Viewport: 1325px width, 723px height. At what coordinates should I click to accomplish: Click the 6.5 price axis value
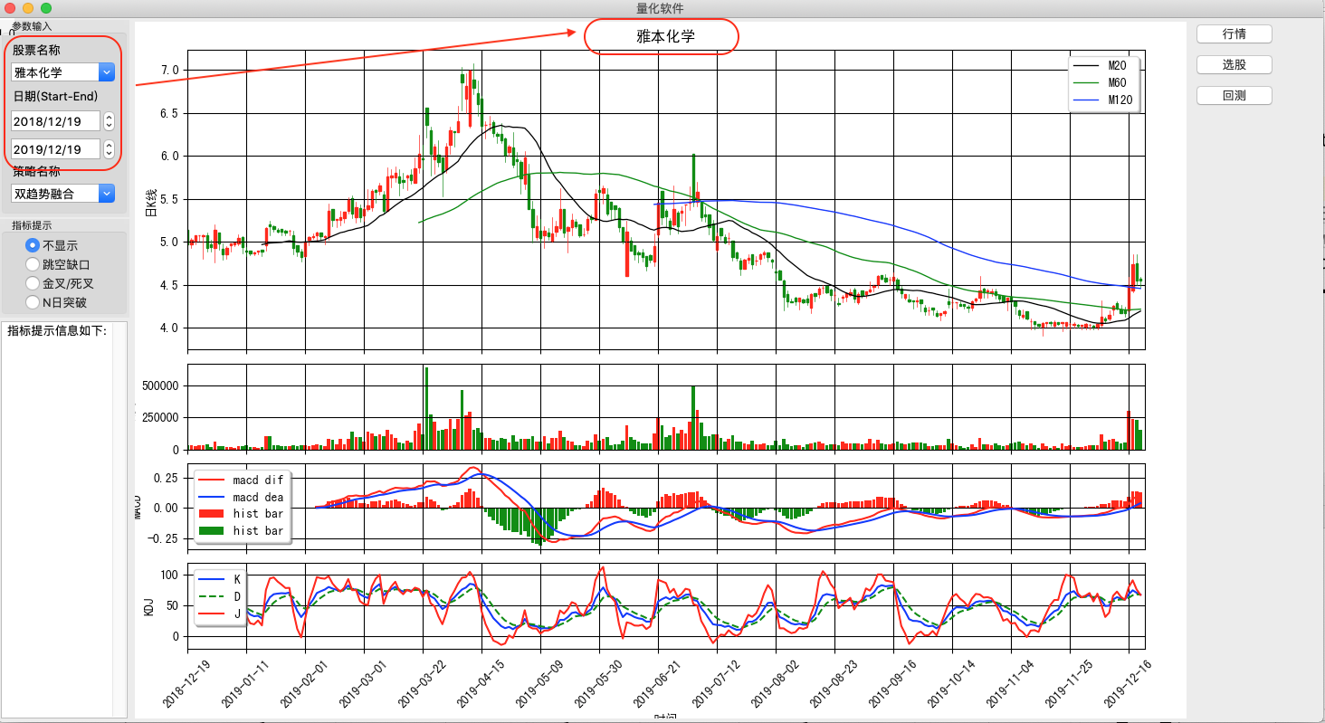point(169,113)
